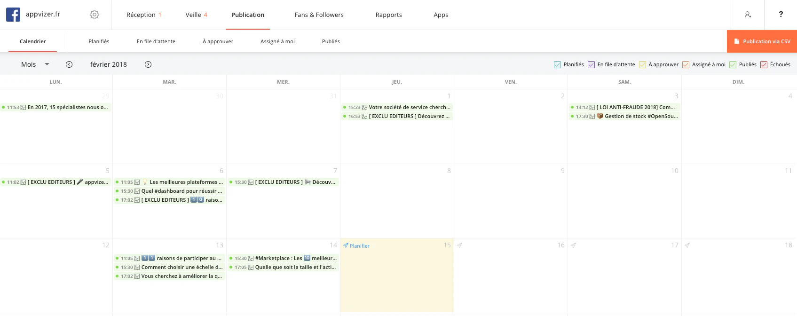Viewport: 797px width, 316px height.
Task: Click Publication via CSV button
Action: click(x=762, y=41)
